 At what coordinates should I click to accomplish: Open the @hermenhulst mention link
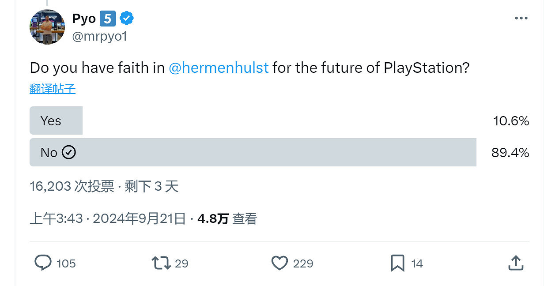click(x=218, y=68)
